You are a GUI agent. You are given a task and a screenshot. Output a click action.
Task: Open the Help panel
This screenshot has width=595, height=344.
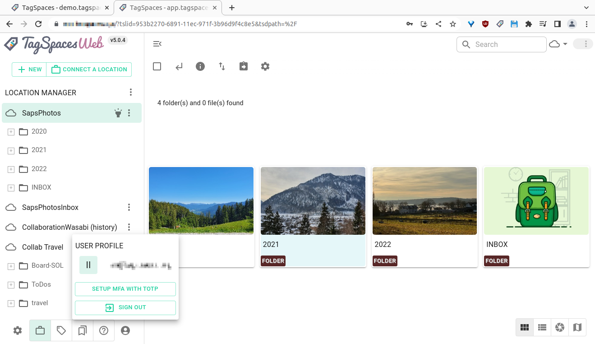click(x=104, y=330)
